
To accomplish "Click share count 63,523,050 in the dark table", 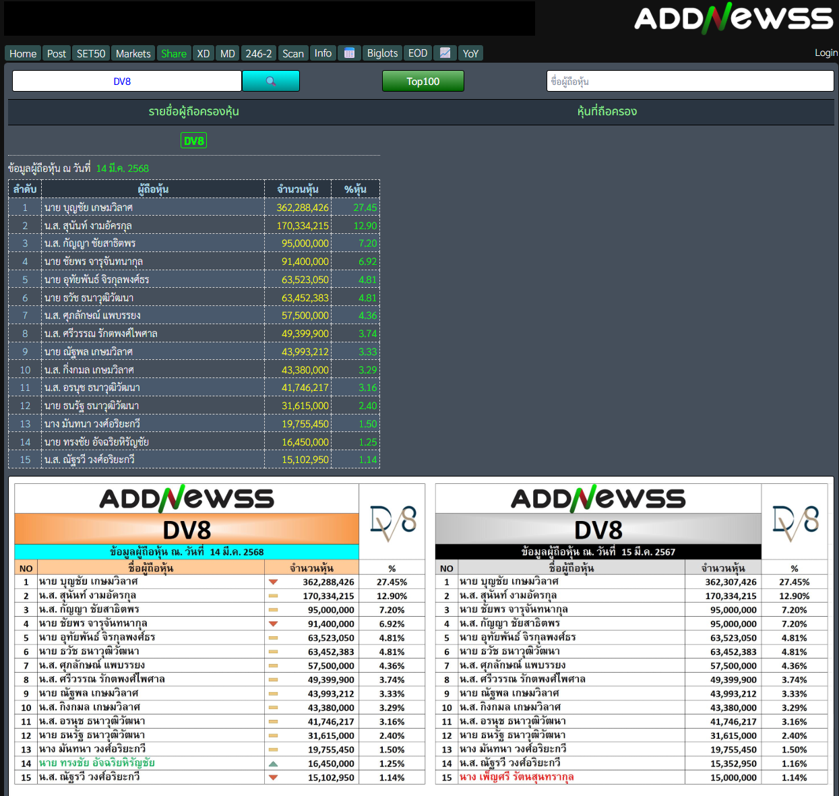I will click(x=305, y=280).
